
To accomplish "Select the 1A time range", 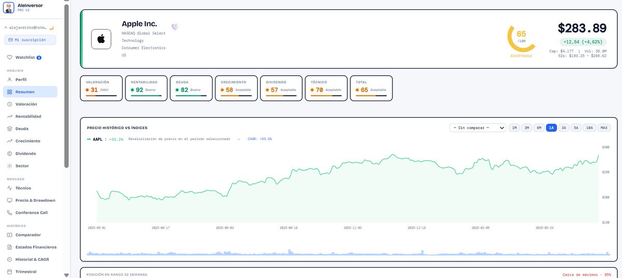I will (x=552, y=128).
